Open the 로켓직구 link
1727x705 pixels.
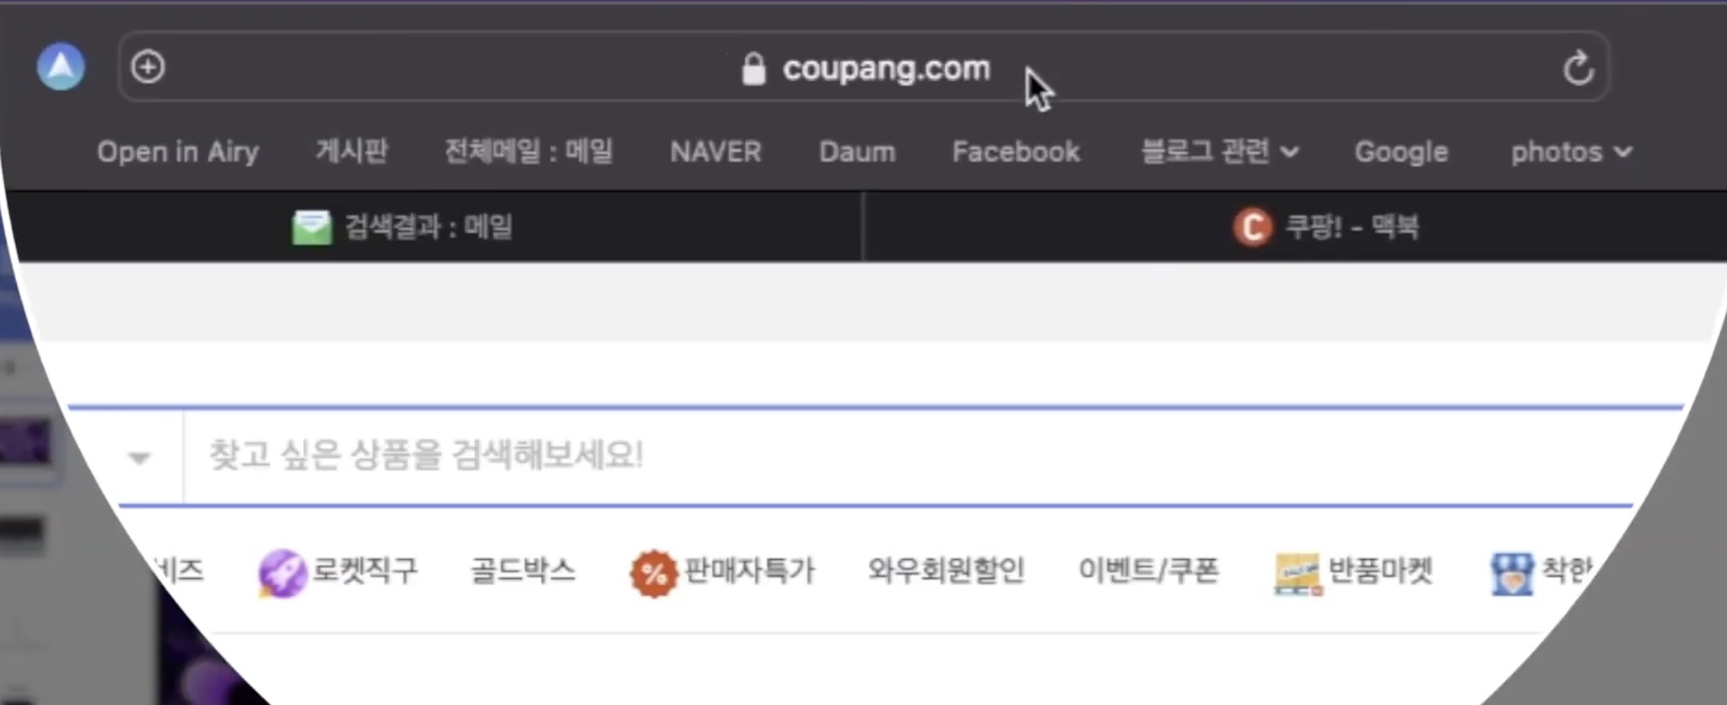(365, 571)
